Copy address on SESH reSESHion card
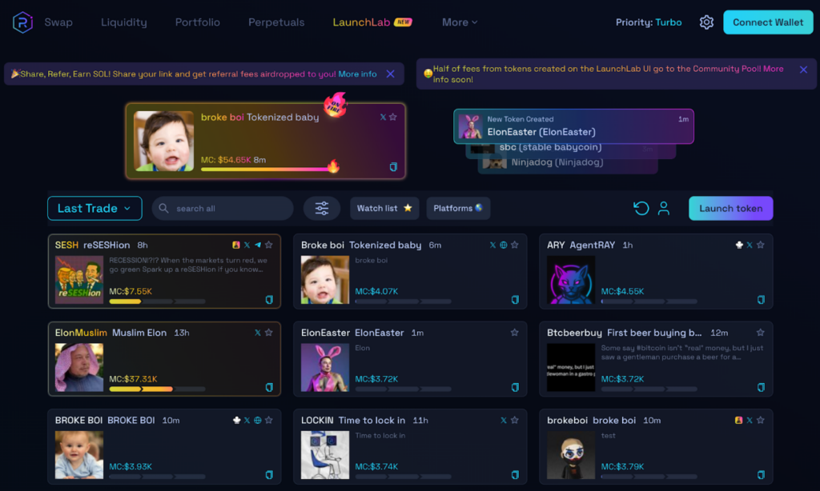820x491 pixels. click(269, 300)
